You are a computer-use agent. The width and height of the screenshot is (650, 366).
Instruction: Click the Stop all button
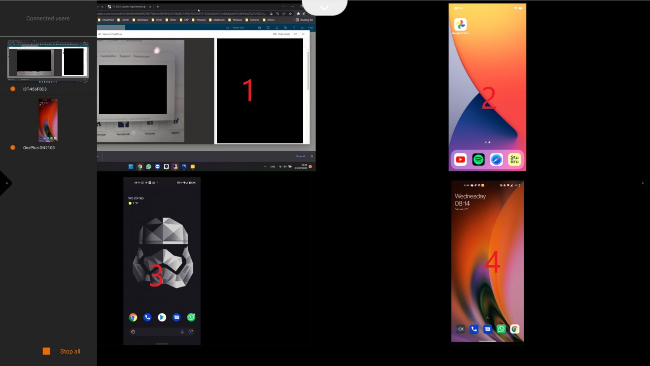[x=62, y=351]
